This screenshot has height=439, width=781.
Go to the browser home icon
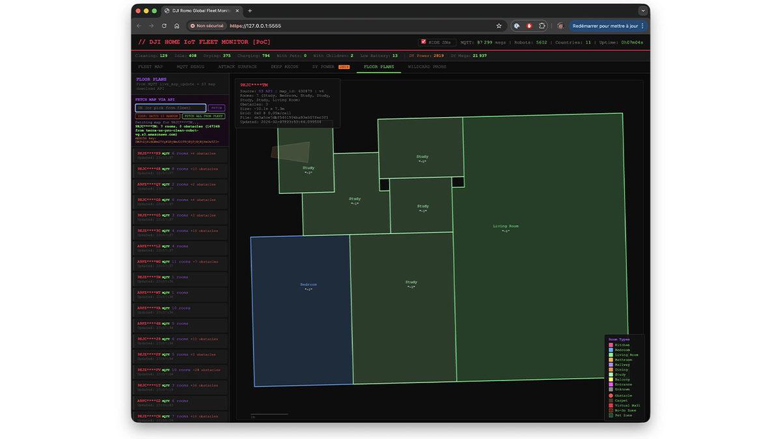[x=176, y=26]
